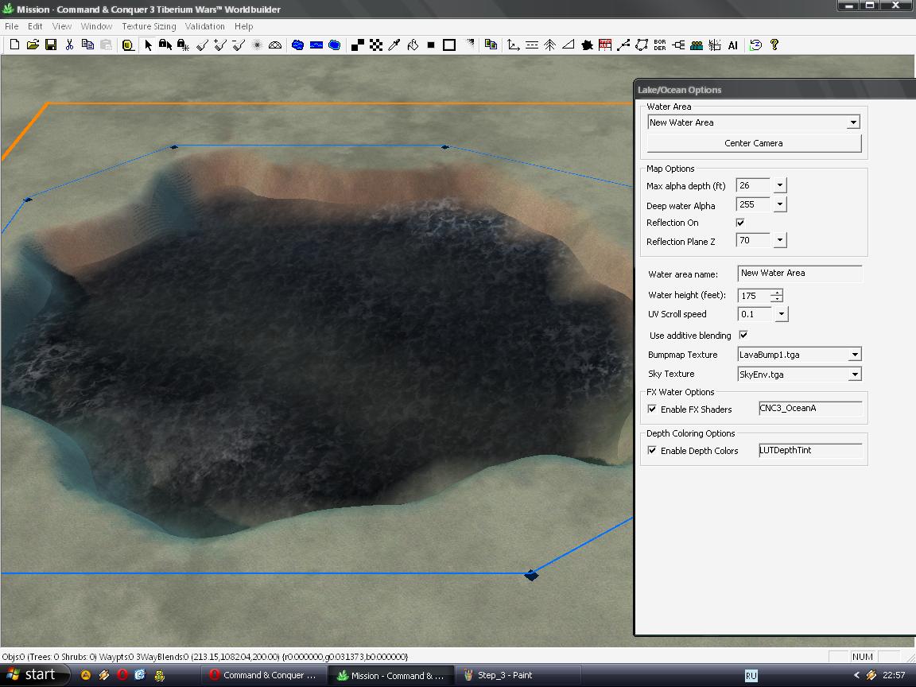Select the tree placement tool

549,45
